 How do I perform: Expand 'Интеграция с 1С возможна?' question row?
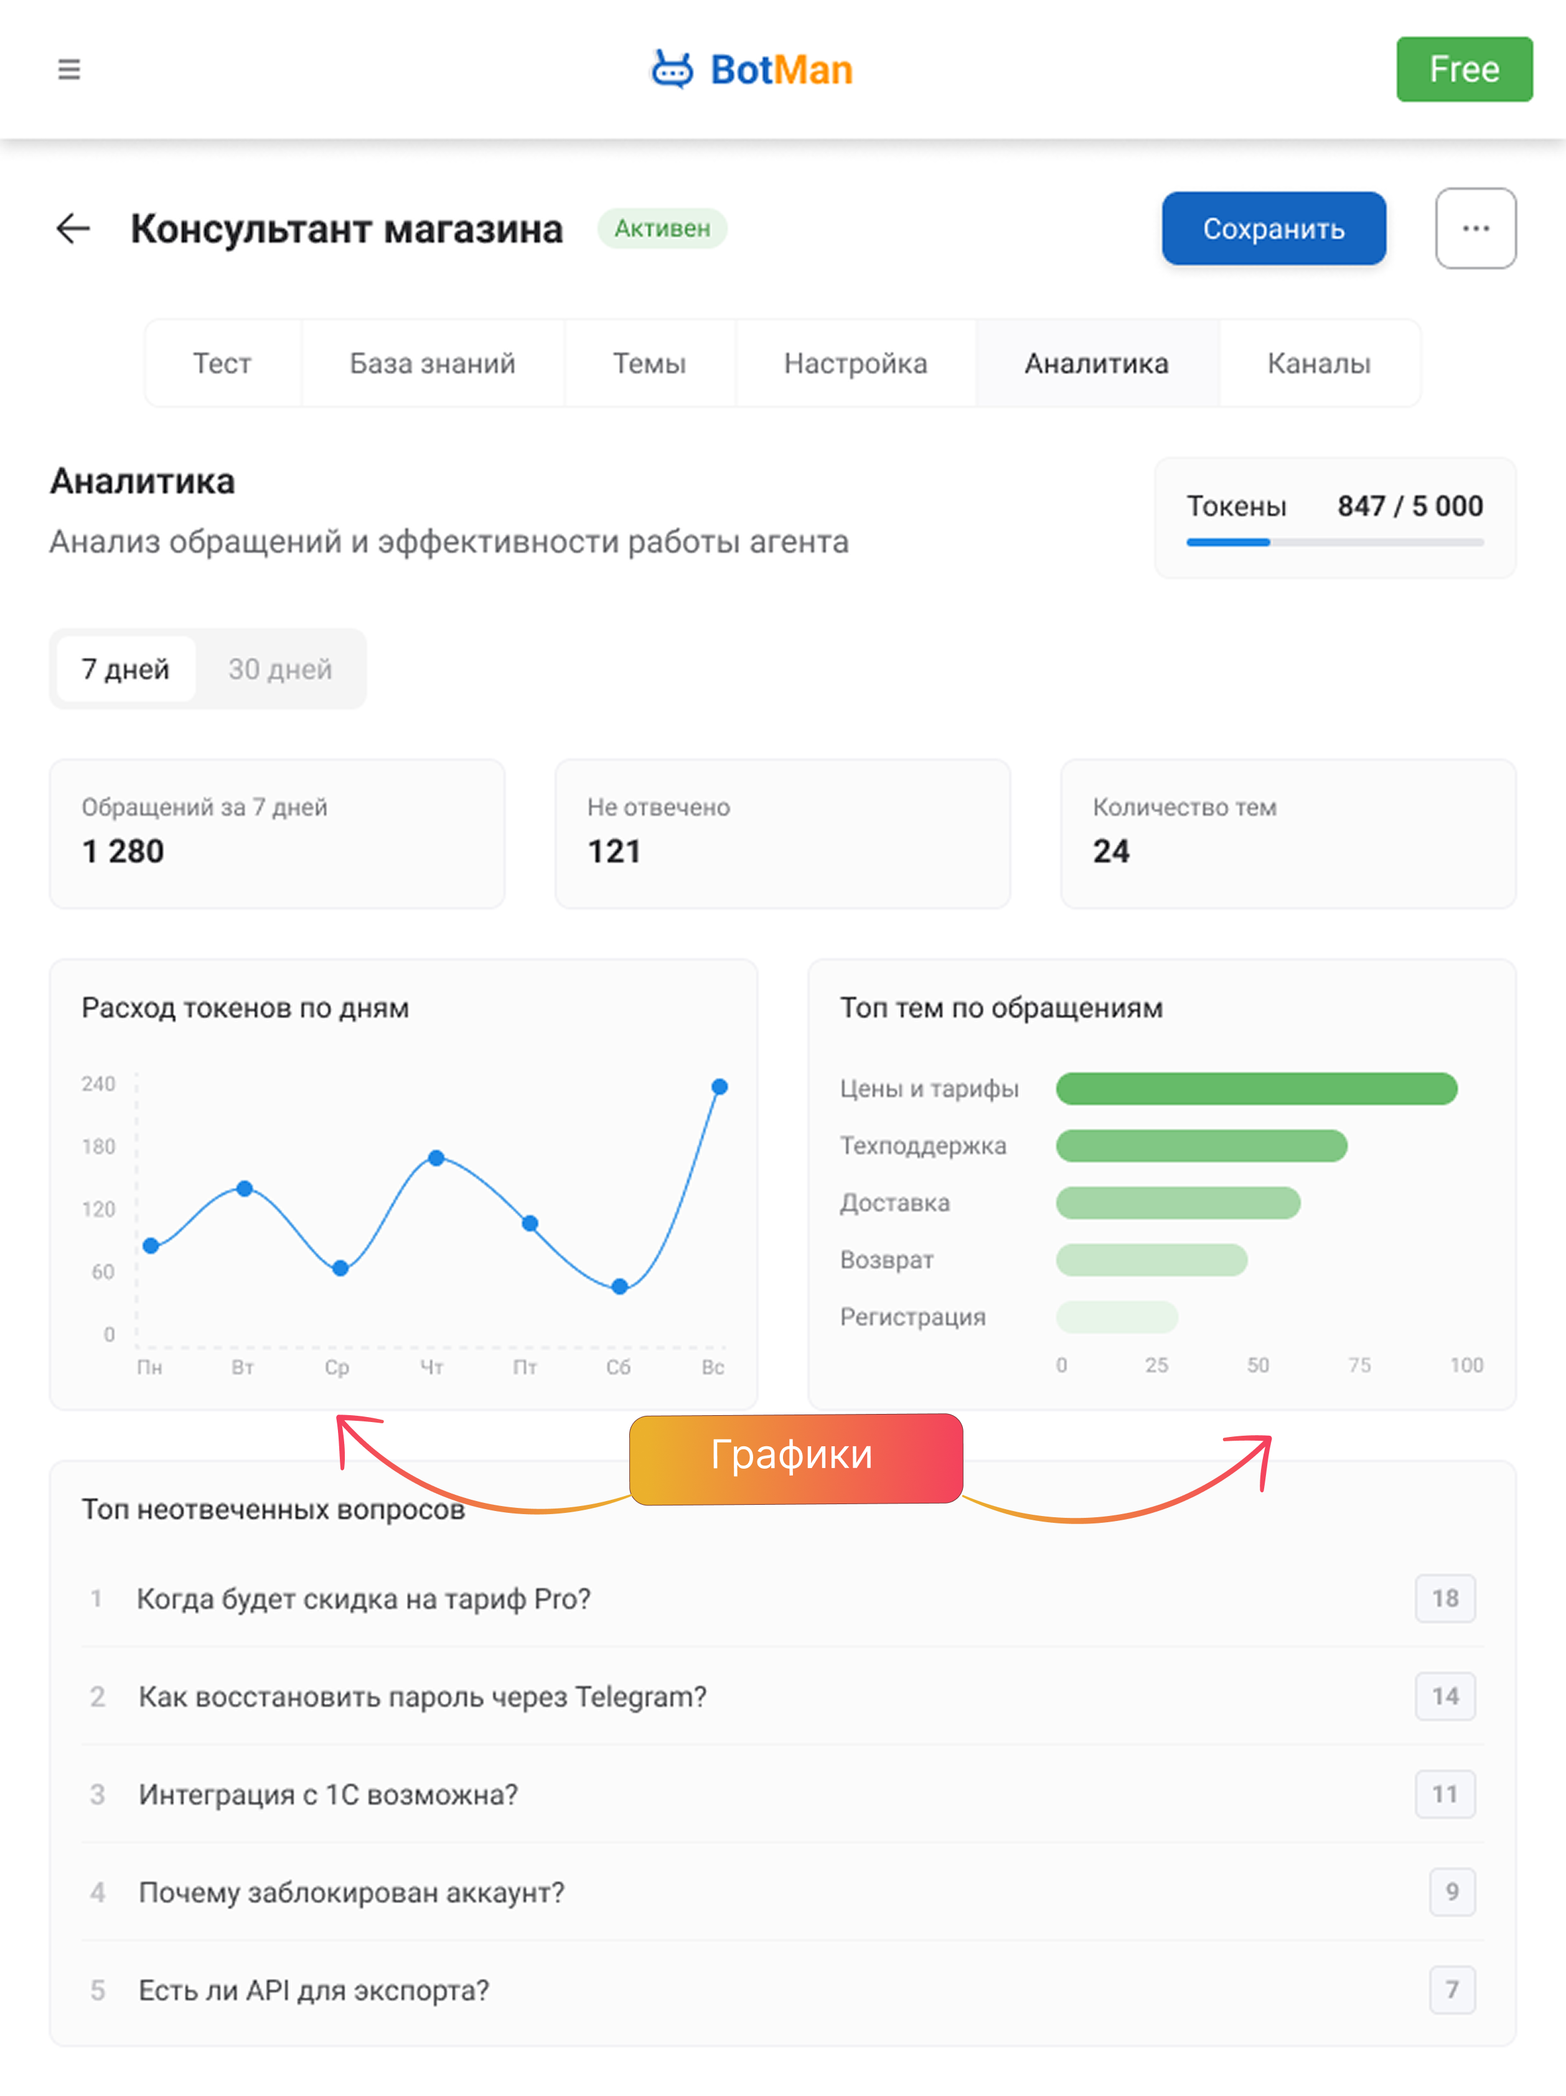(328, 1794)
